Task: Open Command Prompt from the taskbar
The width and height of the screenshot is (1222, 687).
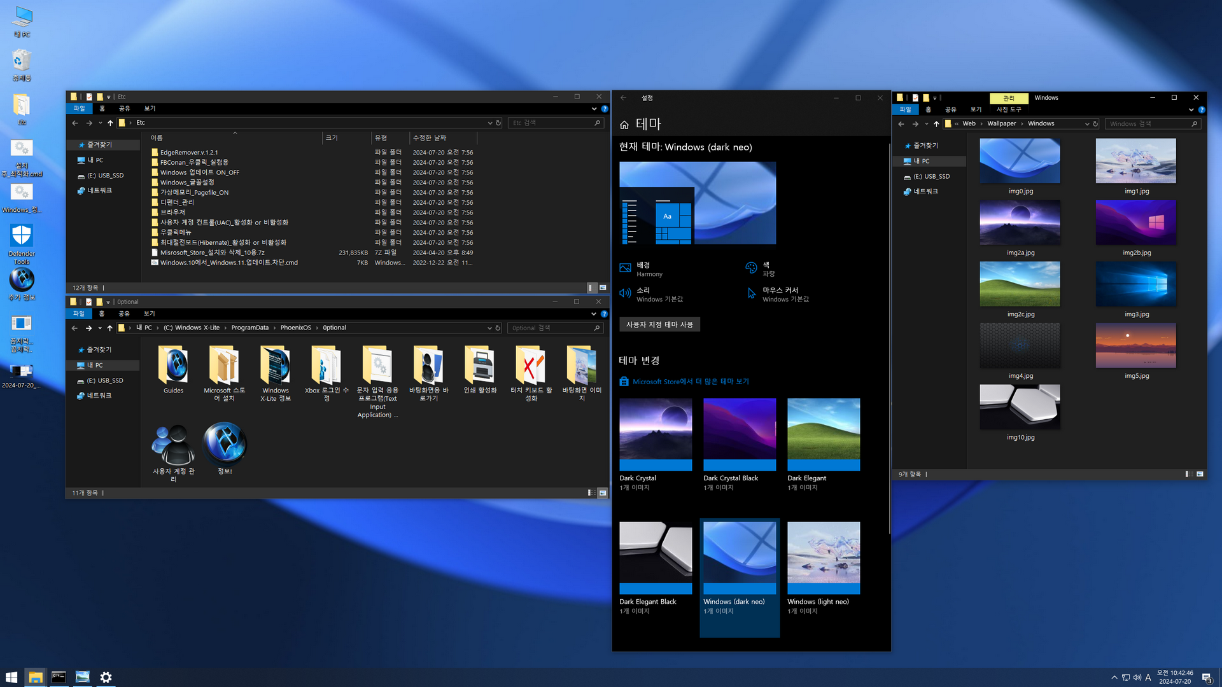Action: pos(59,677)
